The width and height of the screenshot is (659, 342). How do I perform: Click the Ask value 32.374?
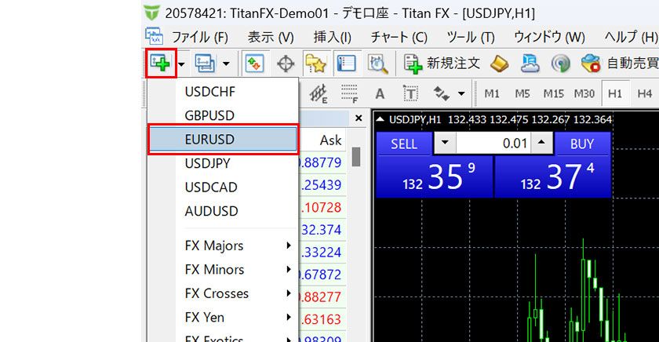(x=322, y=230)
